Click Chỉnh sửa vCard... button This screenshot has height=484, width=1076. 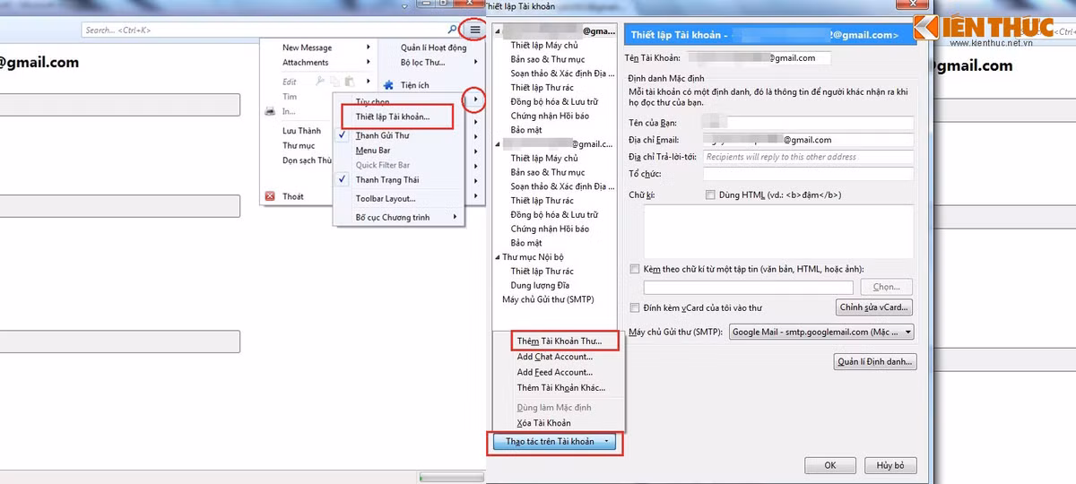874,307
